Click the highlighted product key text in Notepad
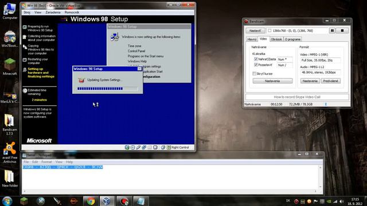367x206 pixels. pyautogui.click(x=63, y=167)
